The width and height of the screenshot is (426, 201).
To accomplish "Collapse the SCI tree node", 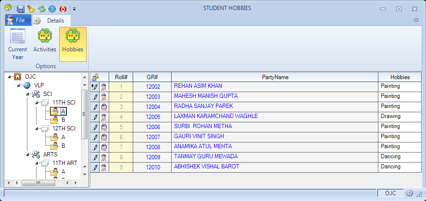I will click(27, 94).
